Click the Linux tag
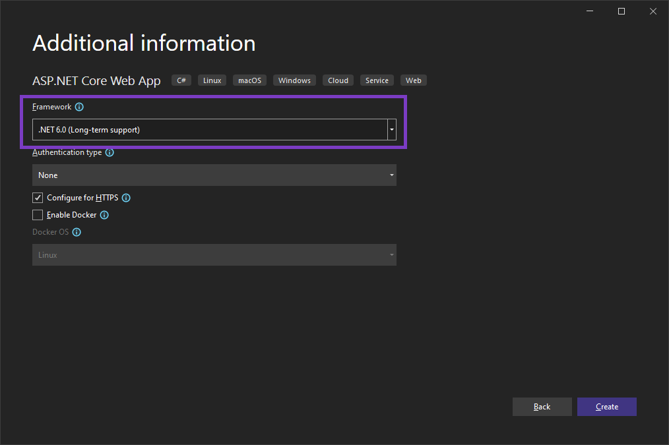Screen dimensions: 669x445 pyautogui.click(x=212, y=80)
